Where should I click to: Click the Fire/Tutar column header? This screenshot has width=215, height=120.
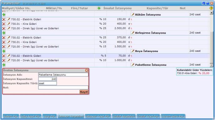(79, 8)
